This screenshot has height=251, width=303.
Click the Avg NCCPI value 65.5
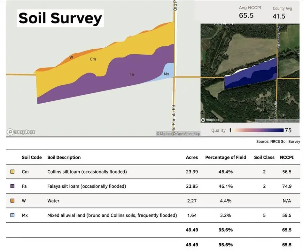(x=246, y=15)
